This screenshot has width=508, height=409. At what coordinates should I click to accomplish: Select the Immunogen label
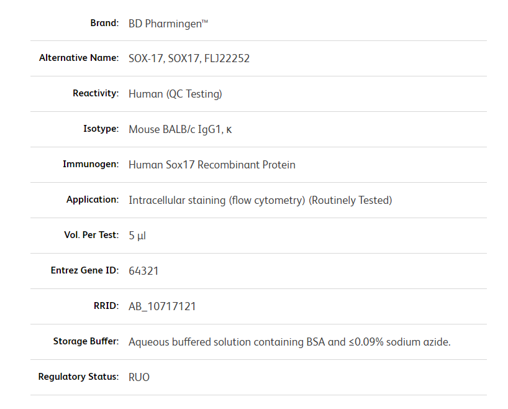coord(91,164)
